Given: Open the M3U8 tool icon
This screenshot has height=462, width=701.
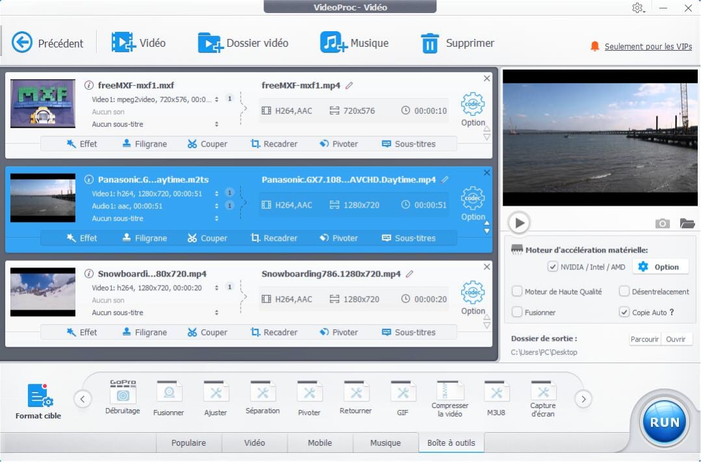Looking at the screenshot, I should coord(497,394).
